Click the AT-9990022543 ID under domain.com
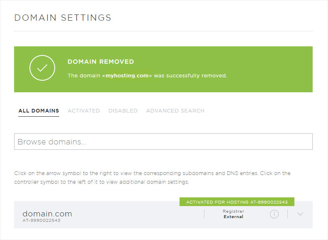The image size is (328, 240). (x=41, y=221)
